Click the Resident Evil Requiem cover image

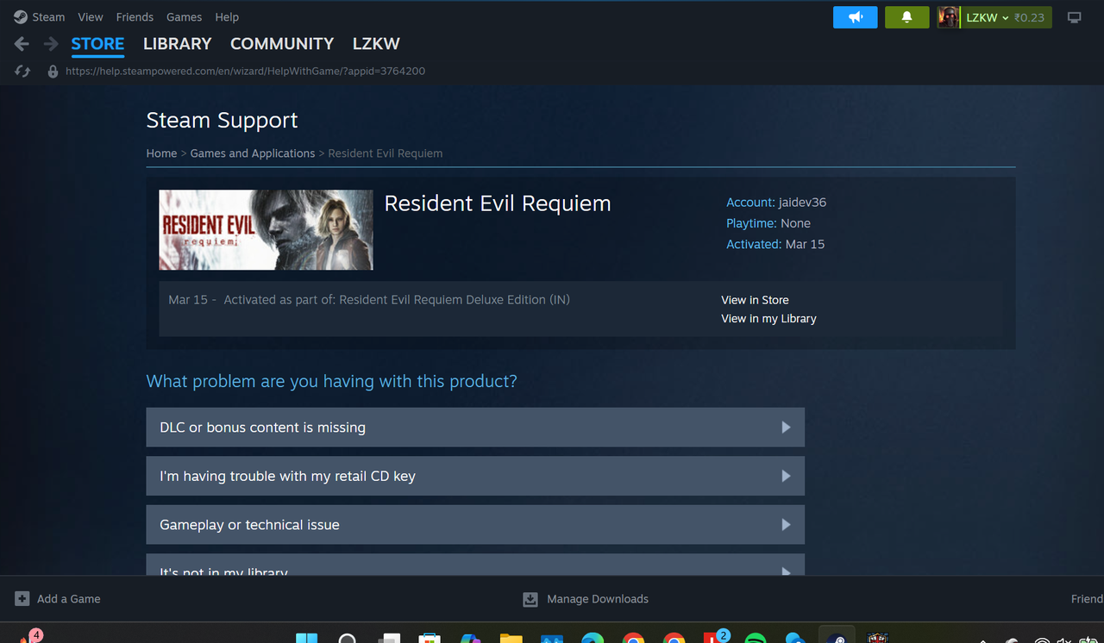[x=267, y=230]
